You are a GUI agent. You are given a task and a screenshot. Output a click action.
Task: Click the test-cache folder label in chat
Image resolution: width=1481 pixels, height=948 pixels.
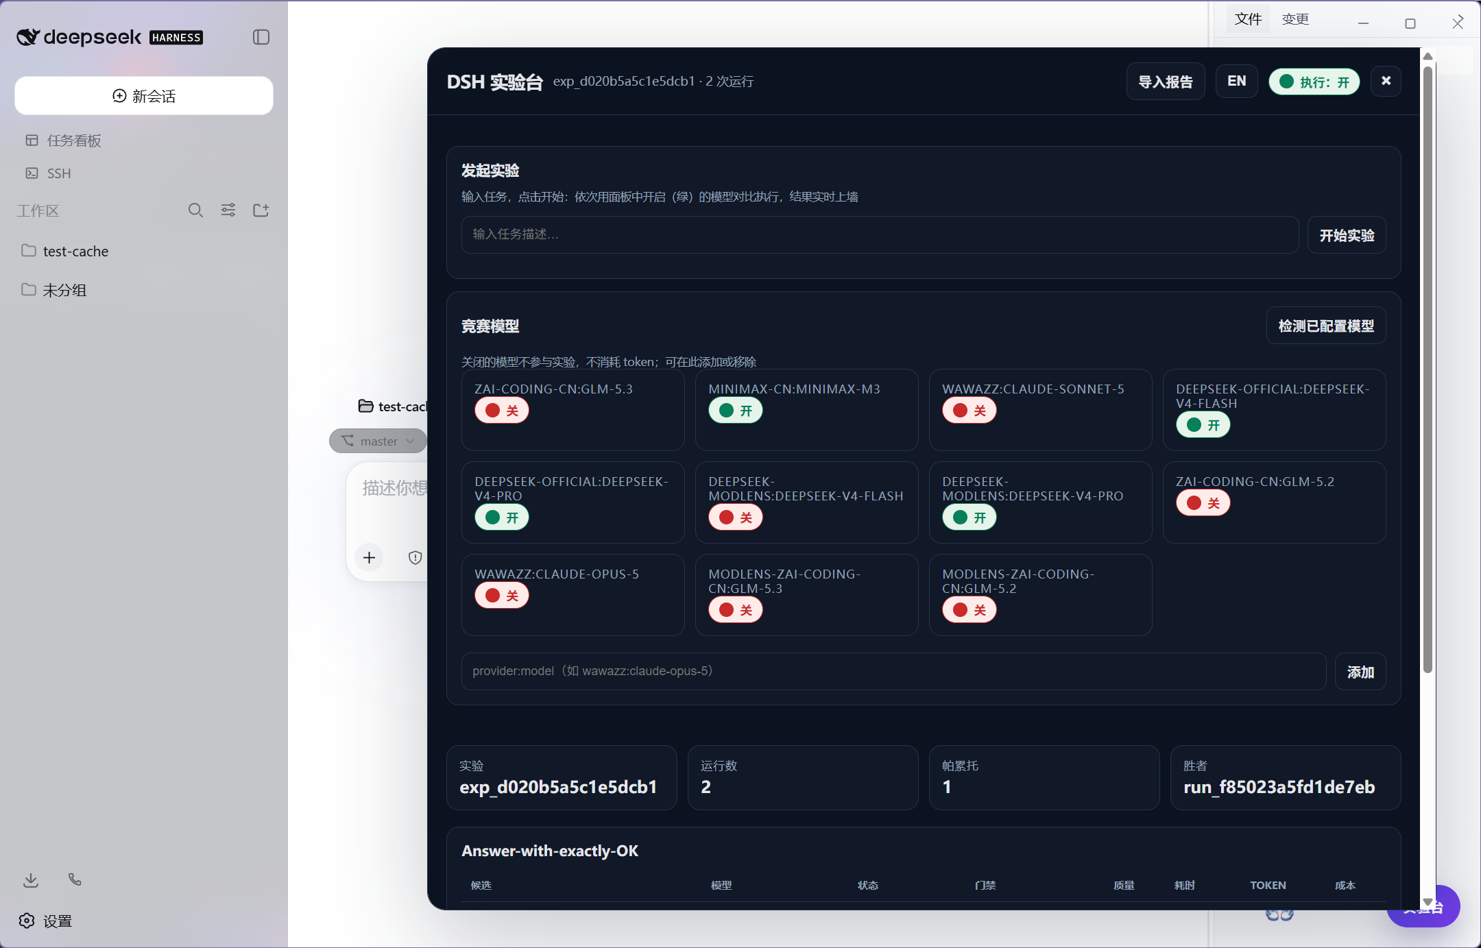click(x=393, y=406)
